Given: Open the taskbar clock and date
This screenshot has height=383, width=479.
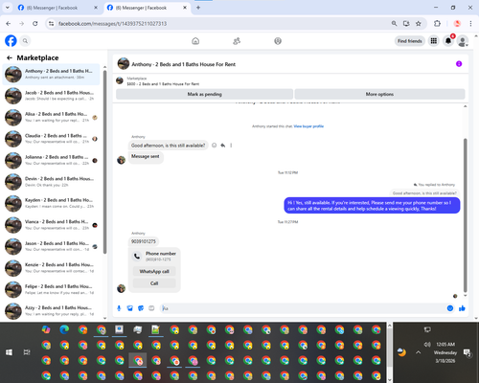Looking at the screenshot, I should [x=445, y=352].
